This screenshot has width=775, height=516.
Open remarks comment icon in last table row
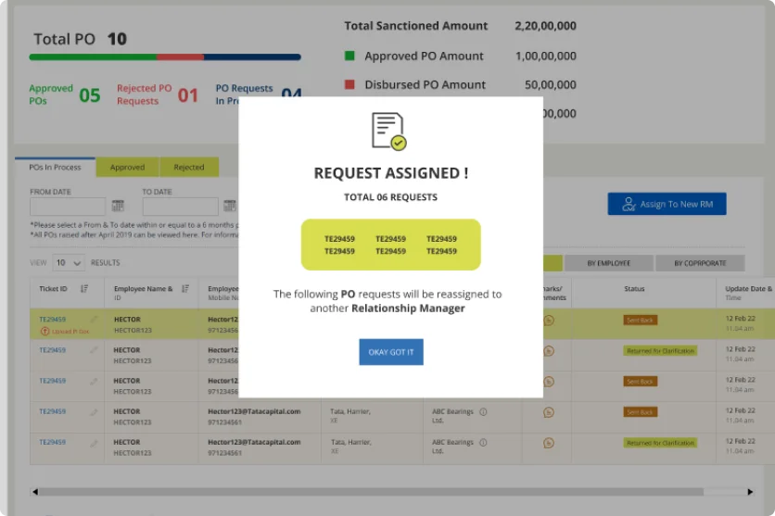point(549,443)
